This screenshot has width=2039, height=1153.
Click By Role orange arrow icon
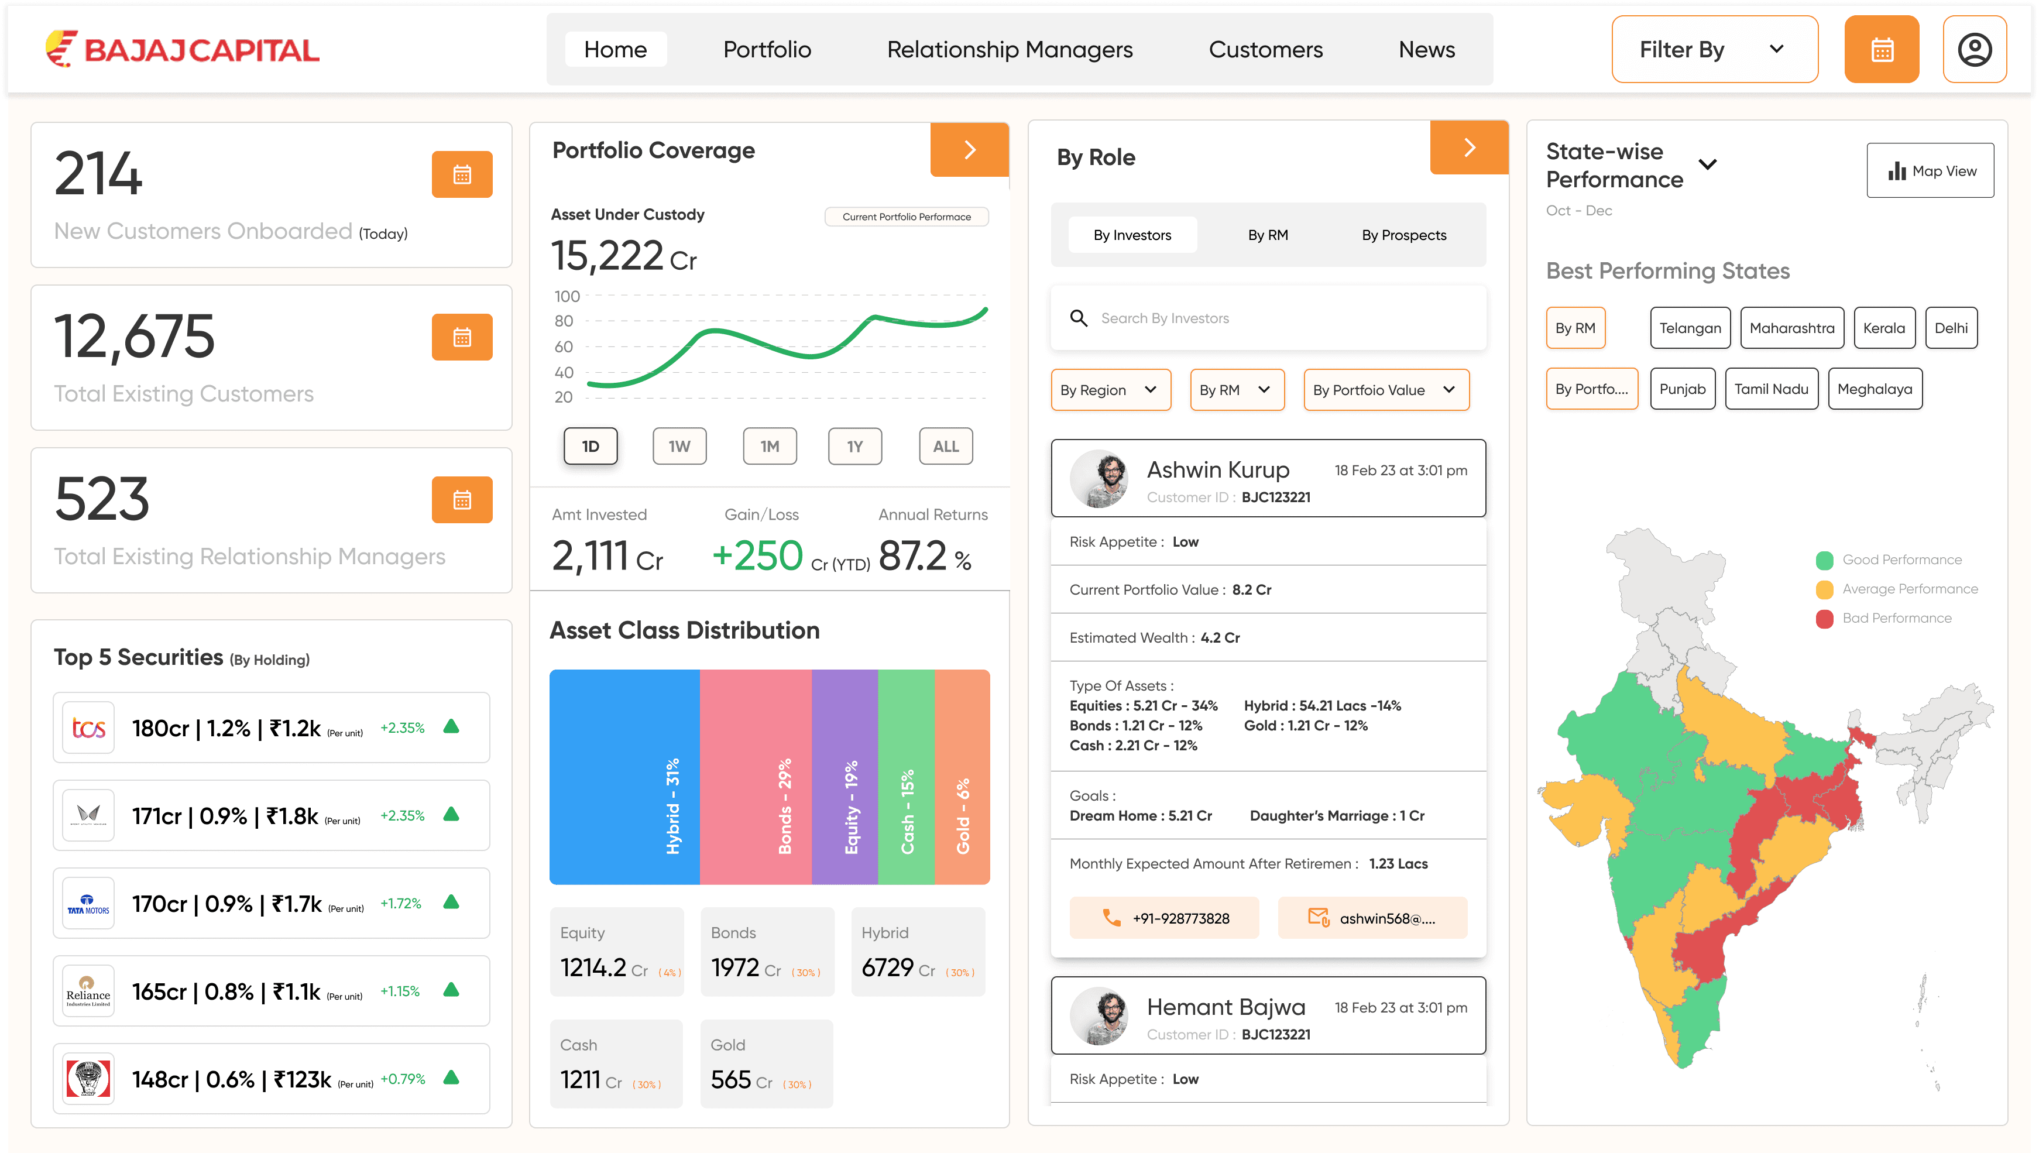pyautogui.click(x=1469, y=147)
